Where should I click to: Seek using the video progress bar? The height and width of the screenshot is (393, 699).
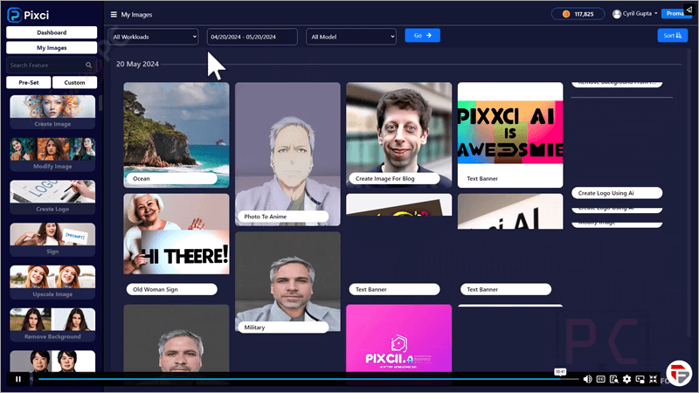(x=308, y=379)
